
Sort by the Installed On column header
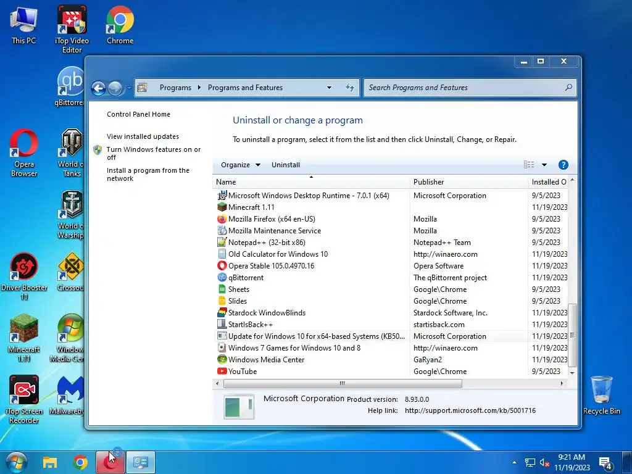click(548, 182)
